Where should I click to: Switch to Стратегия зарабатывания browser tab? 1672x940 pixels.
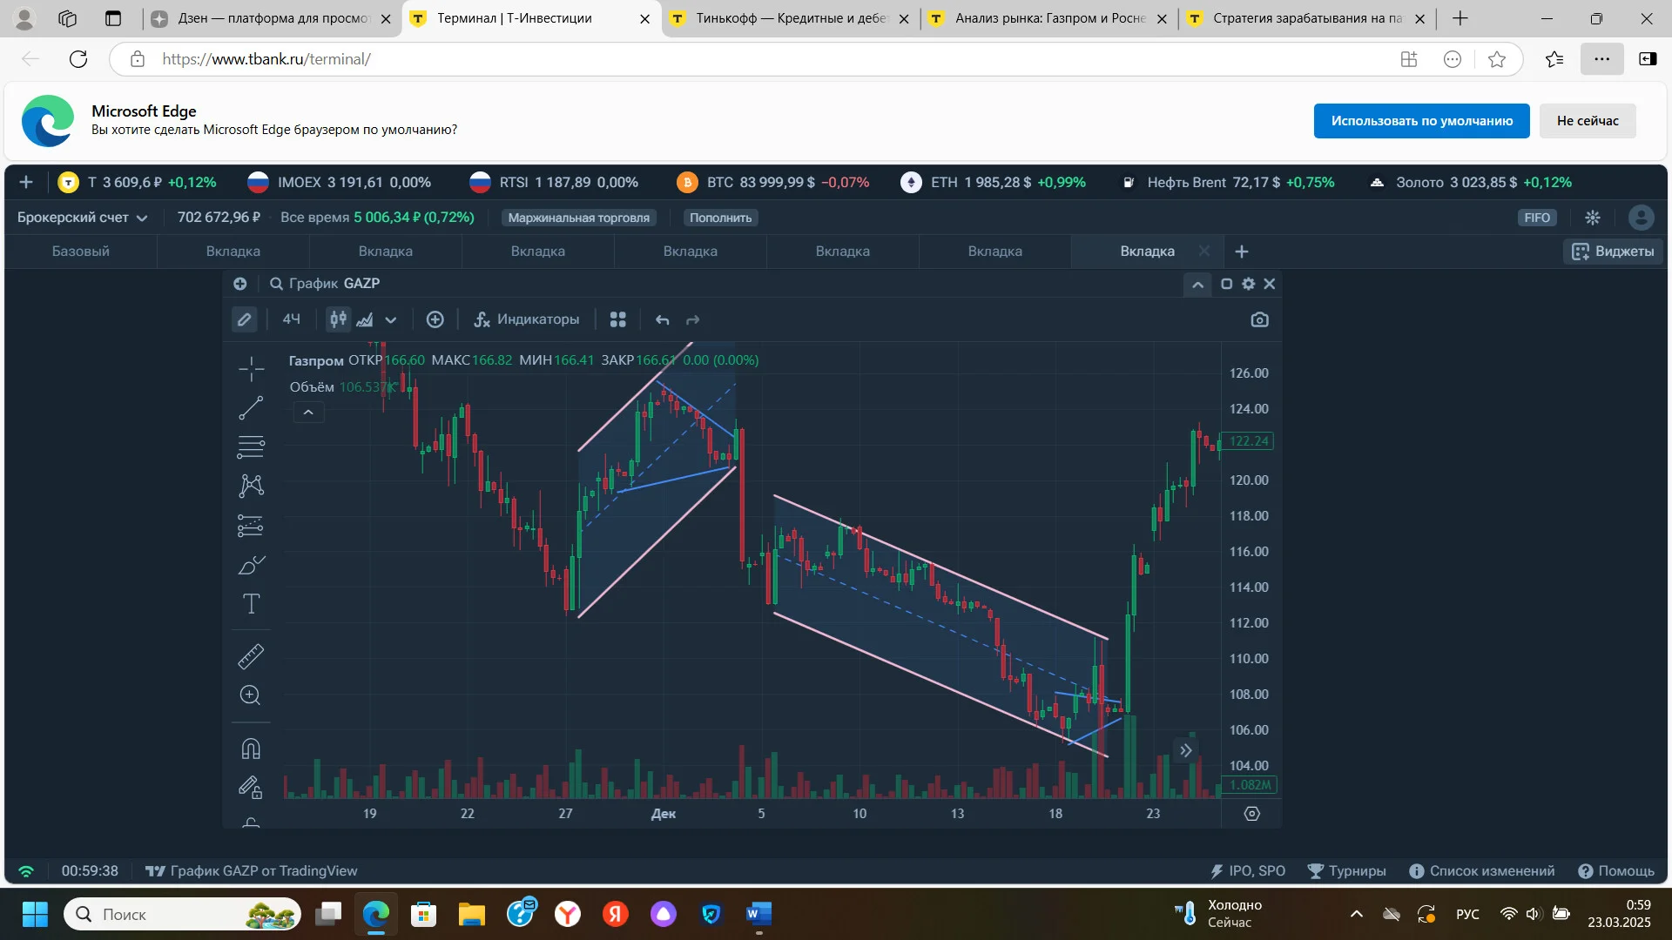(x=1307, y=18)
